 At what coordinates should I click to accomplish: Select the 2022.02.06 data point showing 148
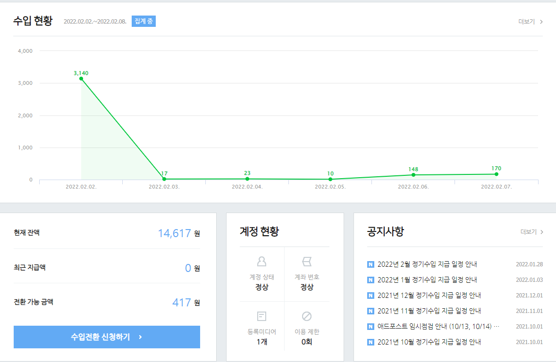413,175
